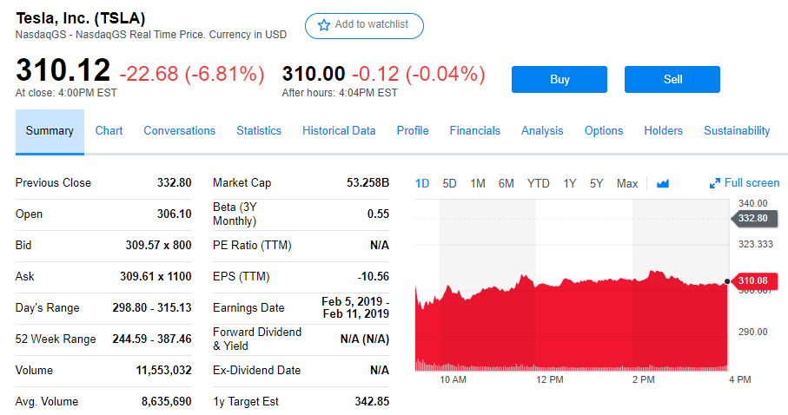Click the Full screen link text
The height and width of the screenshot is (415, 788).
pos(752,183)
